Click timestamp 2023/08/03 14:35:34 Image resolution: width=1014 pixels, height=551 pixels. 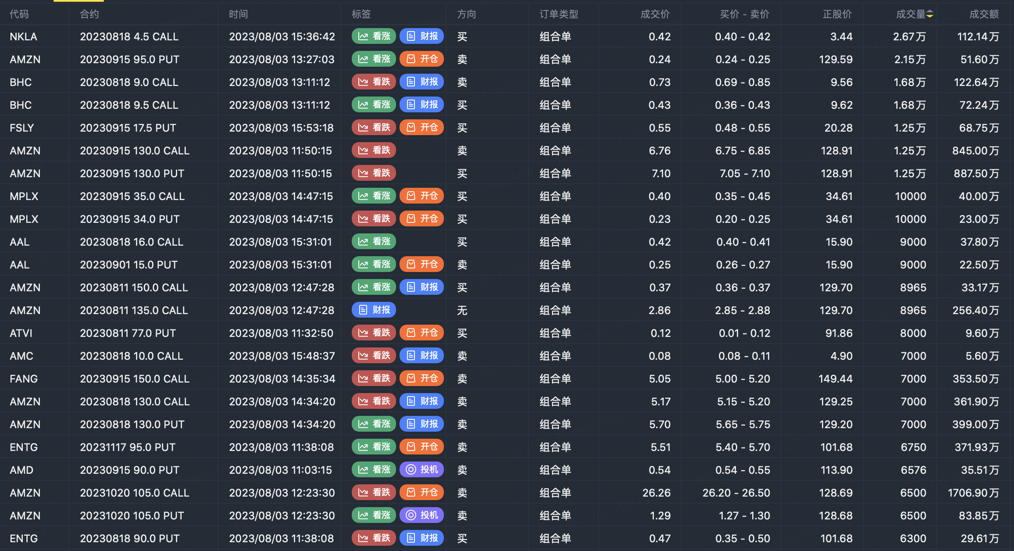[x=282, y=379]
